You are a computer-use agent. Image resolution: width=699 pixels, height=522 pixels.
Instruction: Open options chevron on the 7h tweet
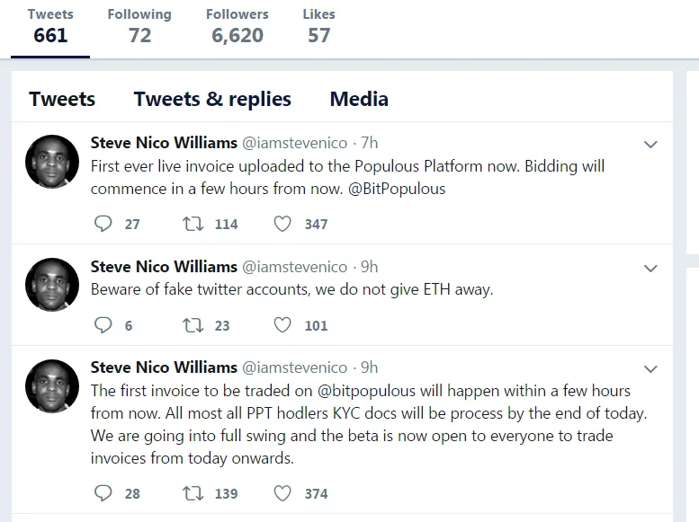pos(650,145)
